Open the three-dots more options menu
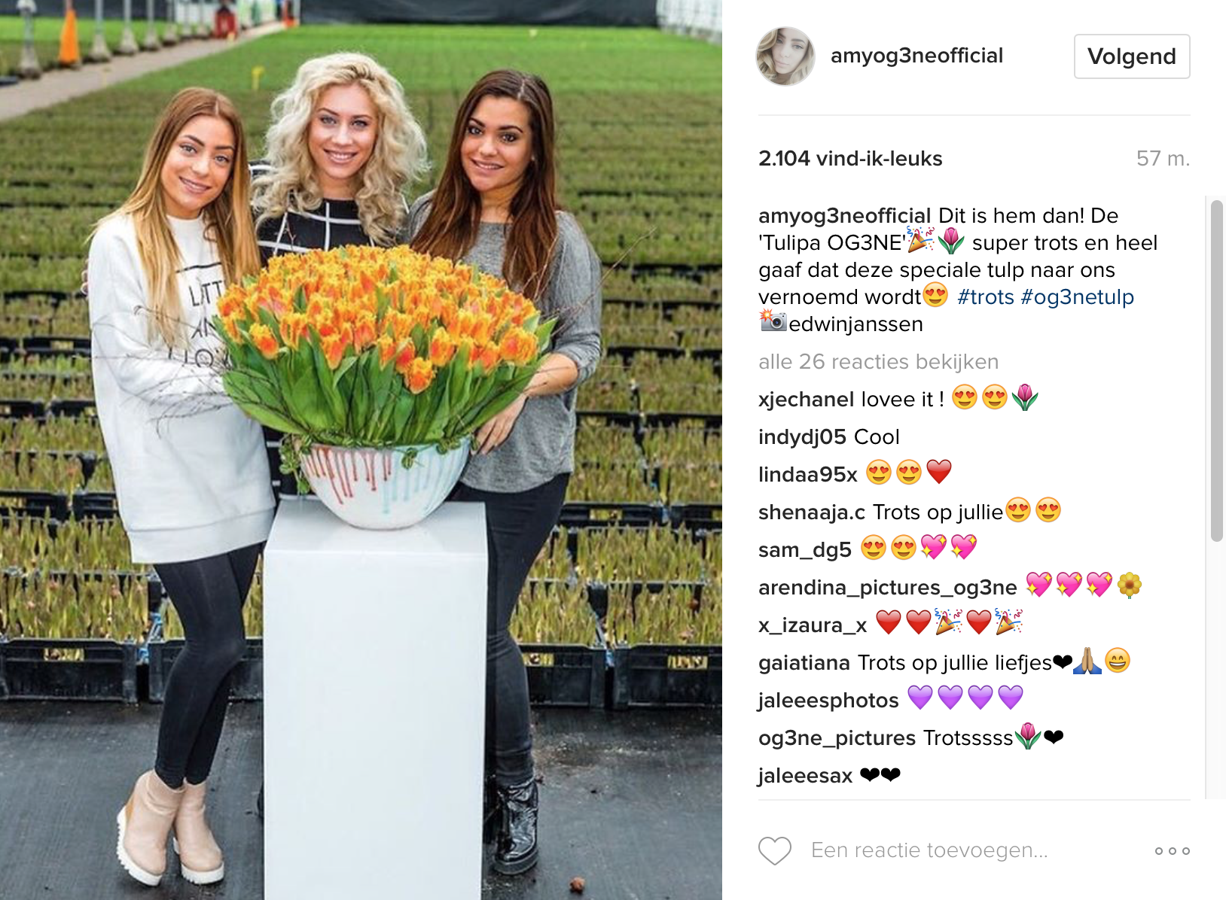The image size is (1226, 900). pos(1173,851)
